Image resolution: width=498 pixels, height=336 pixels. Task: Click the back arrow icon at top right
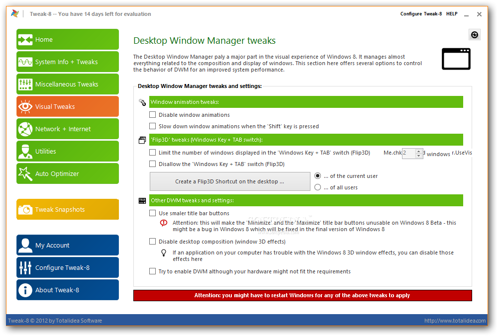tap(475, 35)
